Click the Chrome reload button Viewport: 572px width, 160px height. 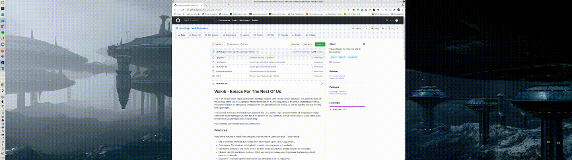click(x=183, y=10)
